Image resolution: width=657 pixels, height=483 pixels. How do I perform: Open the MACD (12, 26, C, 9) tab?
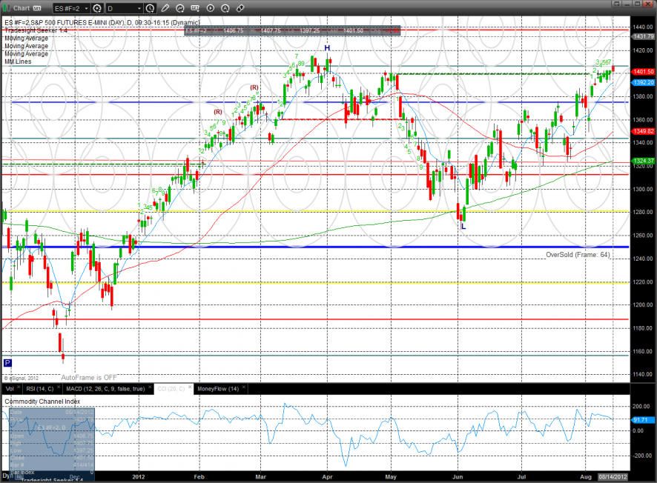point(105,389)
